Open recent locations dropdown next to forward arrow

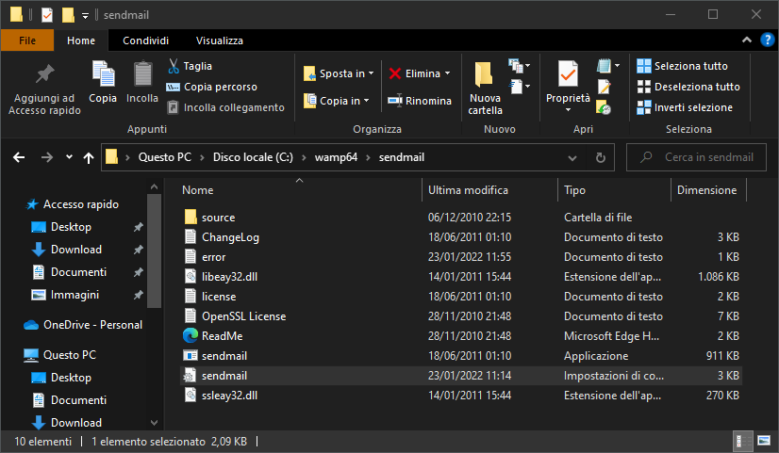pos(69,157)
